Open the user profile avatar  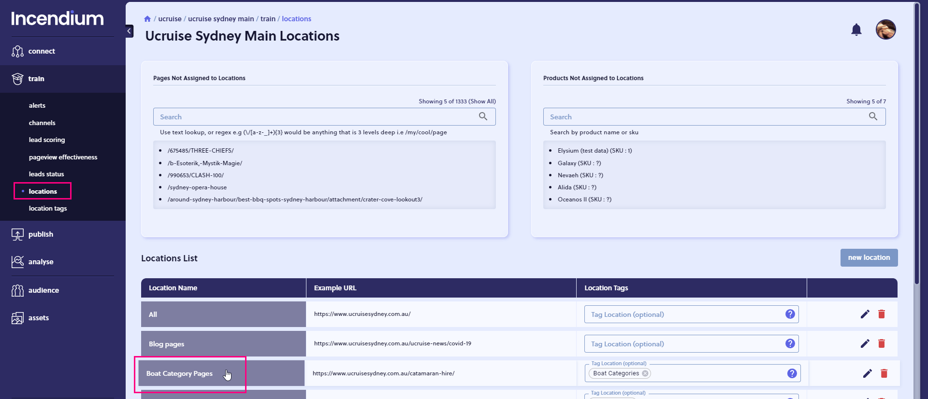click(x=885, y=29)
